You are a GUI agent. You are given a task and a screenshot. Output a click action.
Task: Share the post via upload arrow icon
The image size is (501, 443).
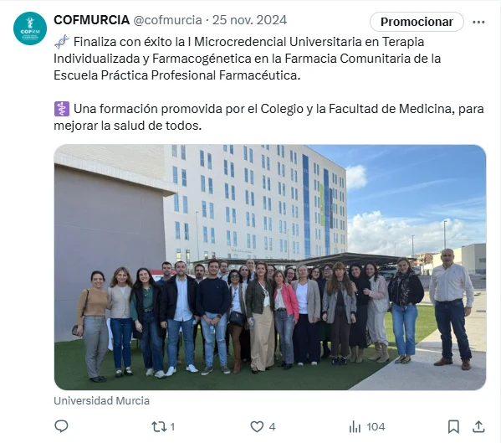coord(478,427)
